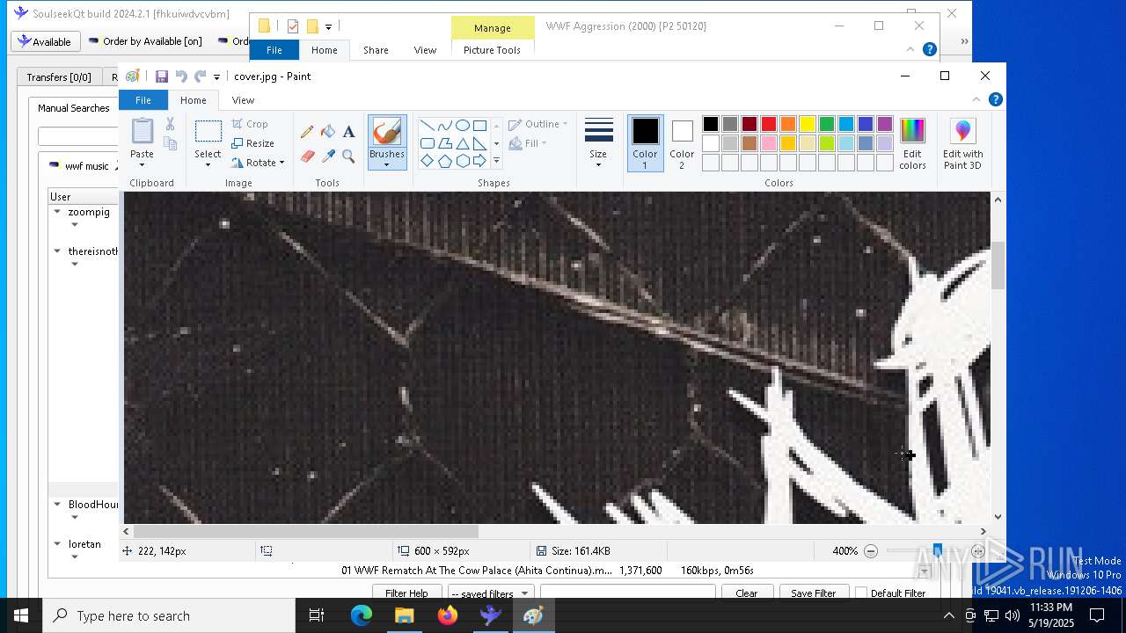The image size is (1126, 633).
Task: Choose the Rectangle shape
Action: point(479,125)
